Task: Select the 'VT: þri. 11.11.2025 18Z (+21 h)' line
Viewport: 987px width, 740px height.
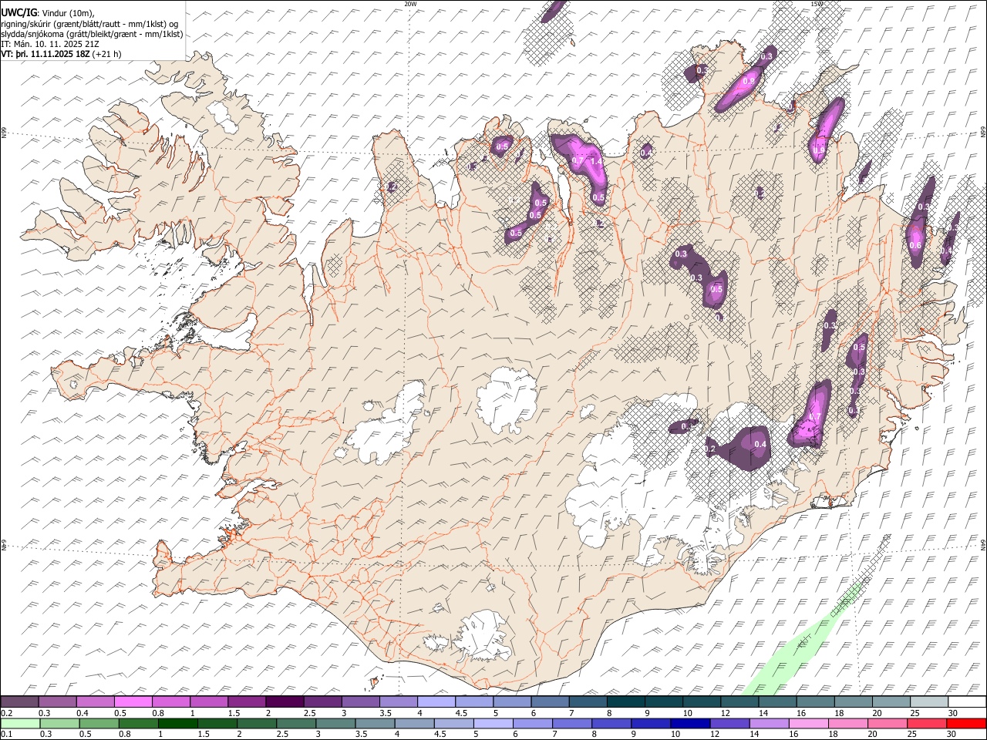Action: coord(61,54)
